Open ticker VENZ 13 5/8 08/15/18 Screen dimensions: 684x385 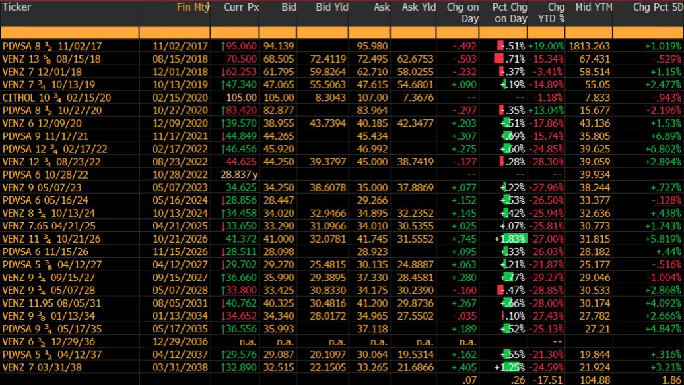(51, 59)
